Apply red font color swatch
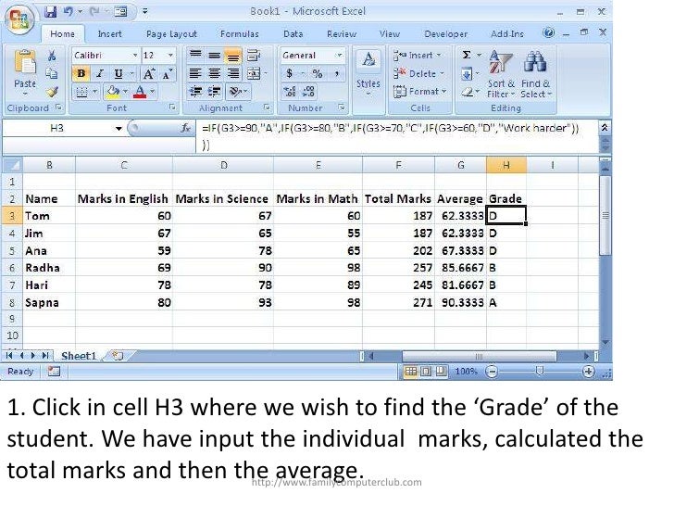The image size is (674, 506). (x=140, y=92)
